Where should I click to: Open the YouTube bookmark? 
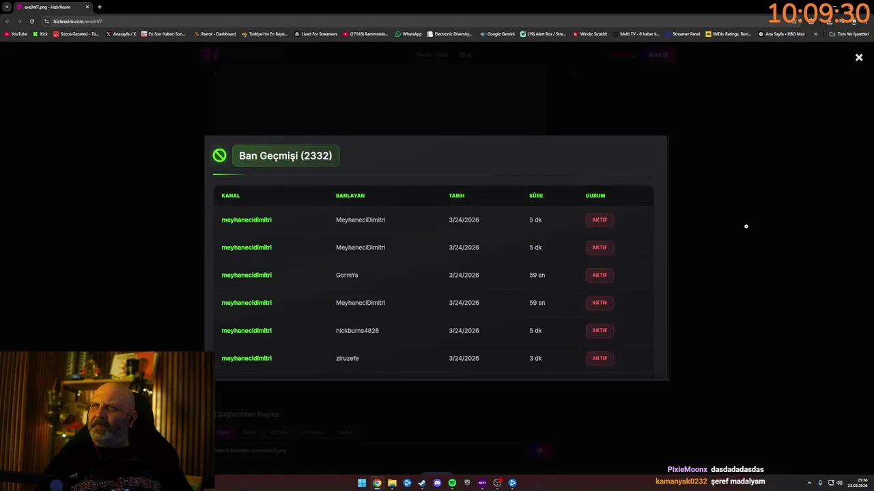[x=16, y=33]
